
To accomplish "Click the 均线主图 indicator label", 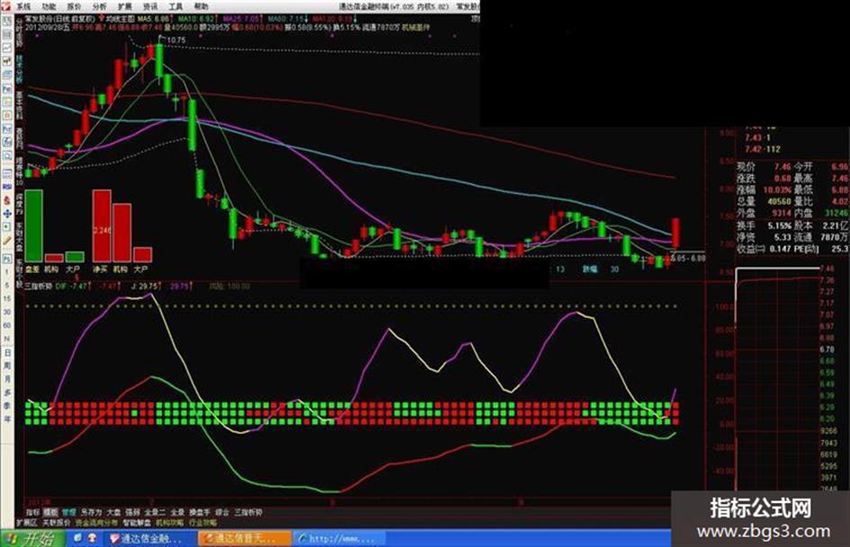I will [120, 19].
